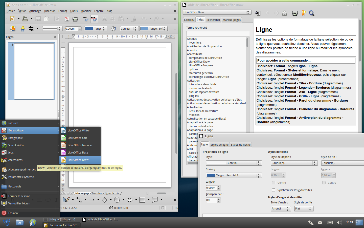Open the Plat cap style dropdown
This screenshot has width=364, height=228.
click(304, 208)
